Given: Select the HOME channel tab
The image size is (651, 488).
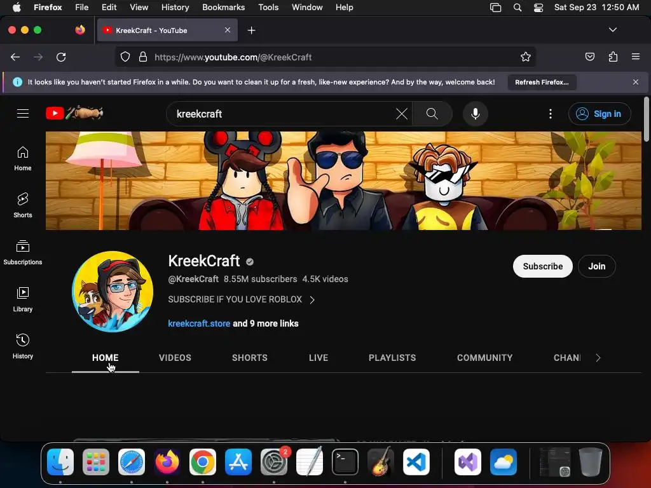Looking at the screenshot, I should (x=106, y=358).
